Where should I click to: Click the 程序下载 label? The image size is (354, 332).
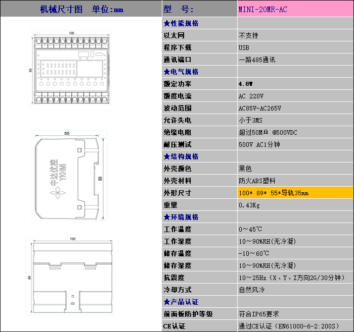coord(178,47)
